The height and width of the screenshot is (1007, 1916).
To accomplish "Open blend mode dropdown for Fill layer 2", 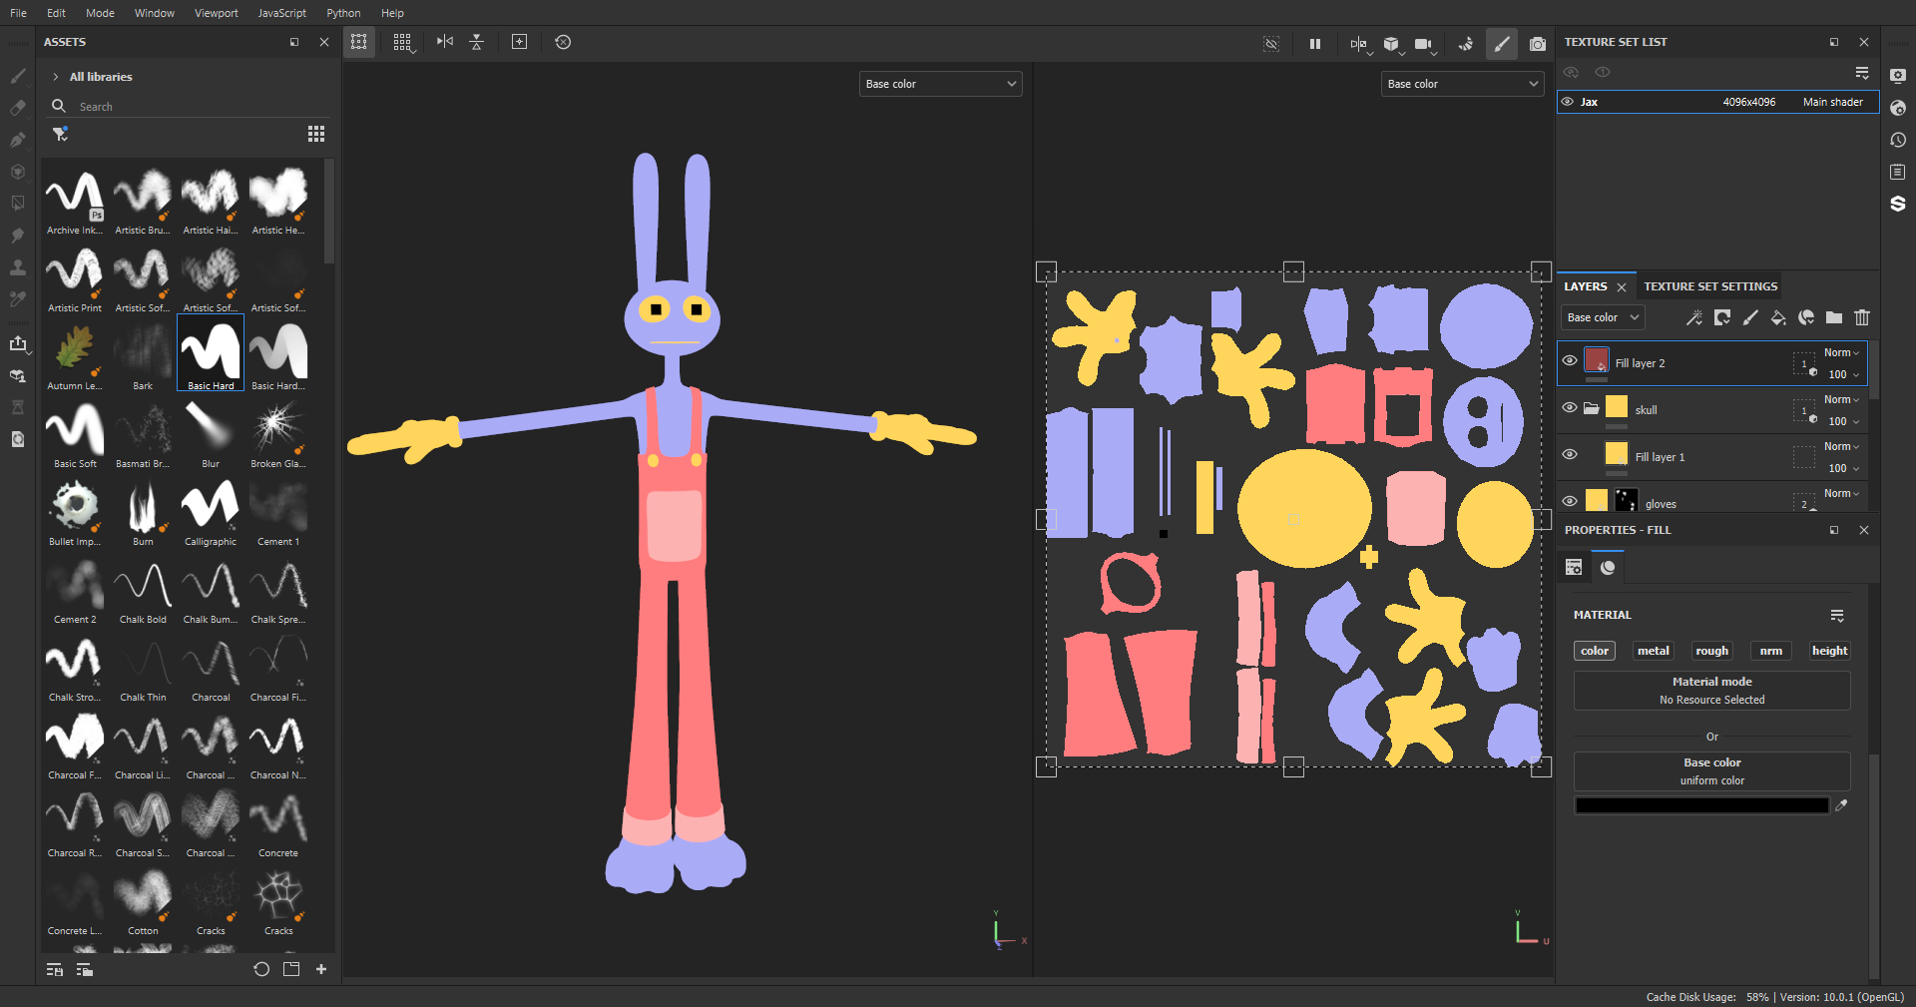I will click(x=1842, y=352).
